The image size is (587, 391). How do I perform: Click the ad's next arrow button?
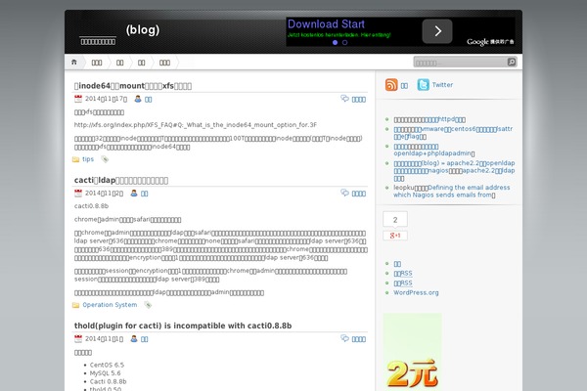[437, 31]
